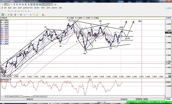Toggle the data window grid button
The image size is (172, 104).
[x=43, y=4]
